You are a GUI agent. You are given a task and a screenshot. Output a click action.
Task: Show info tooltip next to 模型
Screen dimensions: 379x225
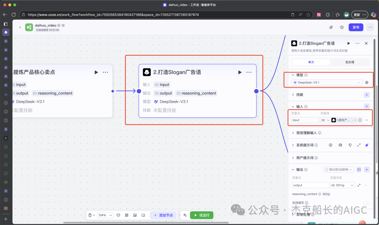(306, 75)
